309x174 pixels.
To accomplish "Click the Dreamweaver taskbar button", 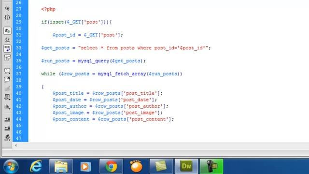I will pyautogui.click(x=186, y=166).
